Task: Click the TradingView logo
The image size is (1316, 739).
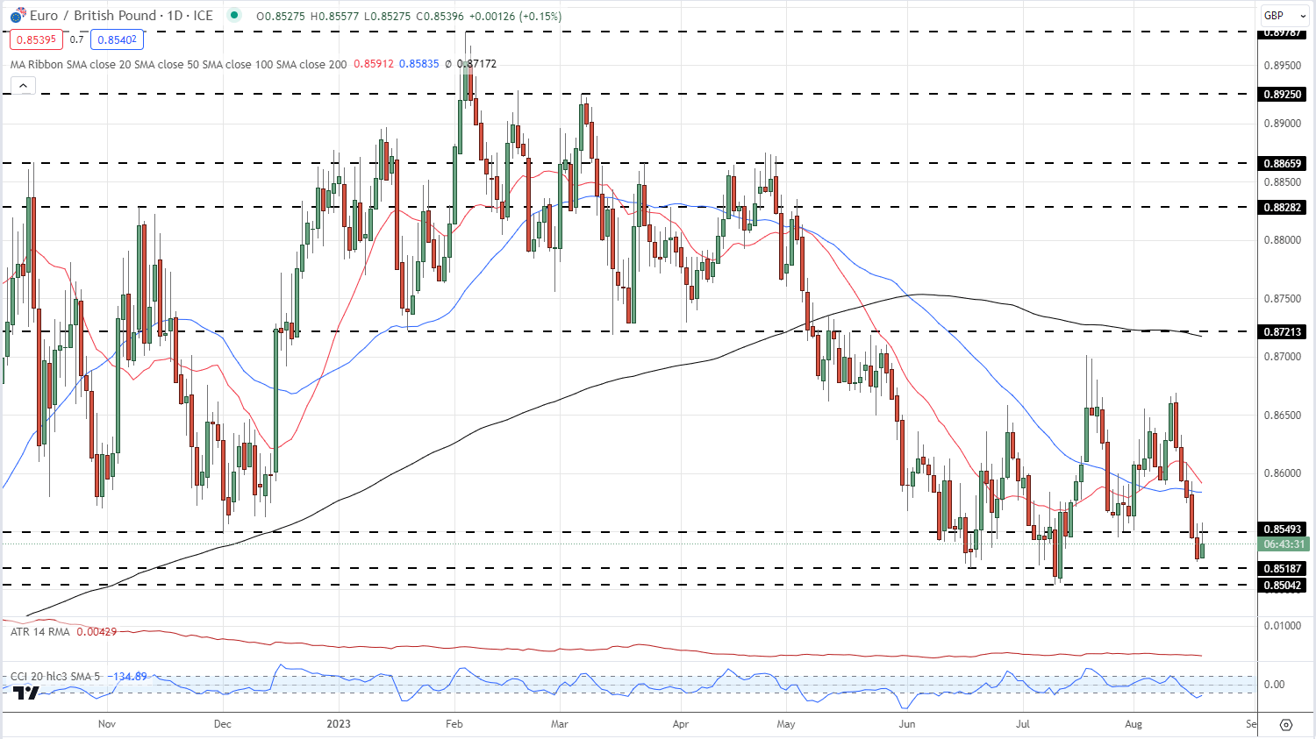Action: (x=25, y=693)
